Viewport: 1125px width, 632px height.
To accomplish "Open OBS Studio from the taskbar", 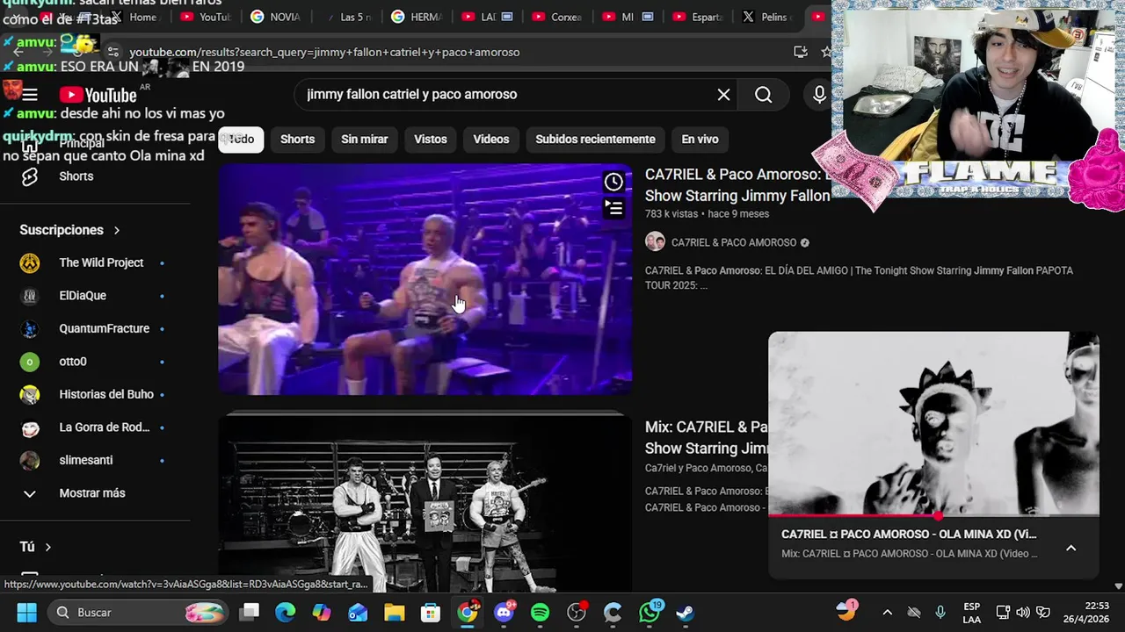I will coord(576,612).
